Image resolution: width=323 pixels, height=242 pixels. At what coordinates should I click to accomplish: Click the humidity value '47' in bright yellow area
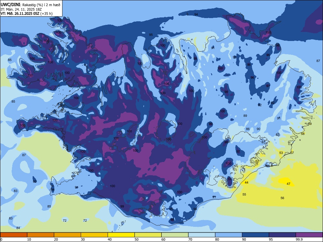click(x=288, y=184)
